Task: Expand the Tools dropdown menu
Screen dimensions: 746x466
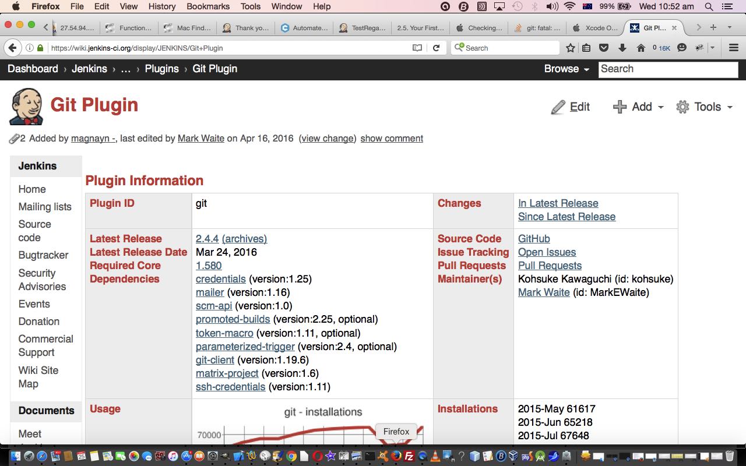Action: point(704,107)
